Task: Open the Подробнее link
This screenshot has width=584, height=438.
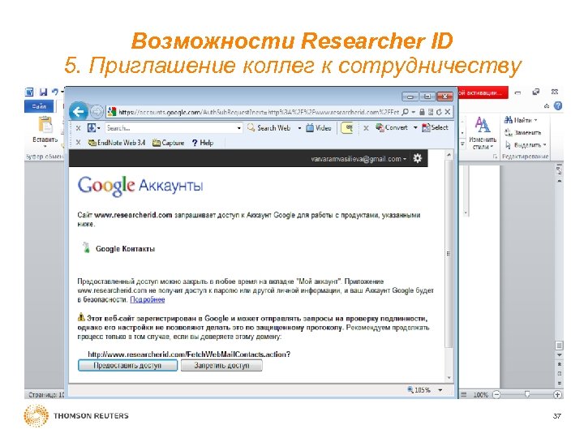Action: 148,299
